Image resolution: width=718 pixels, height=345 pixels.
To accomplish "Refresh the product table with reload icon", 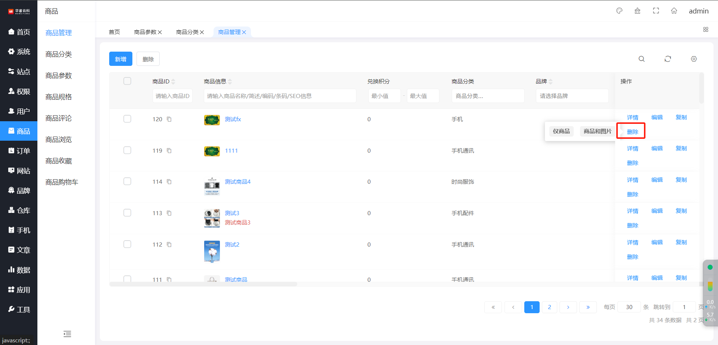I will [668, 59].
